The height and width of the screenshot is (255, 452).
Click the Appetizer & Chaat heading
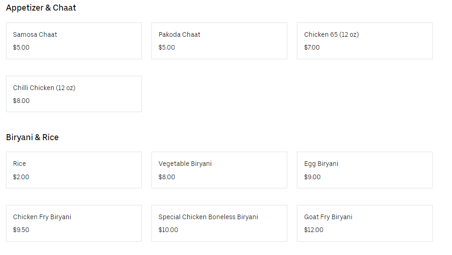[x=41, y=8]
